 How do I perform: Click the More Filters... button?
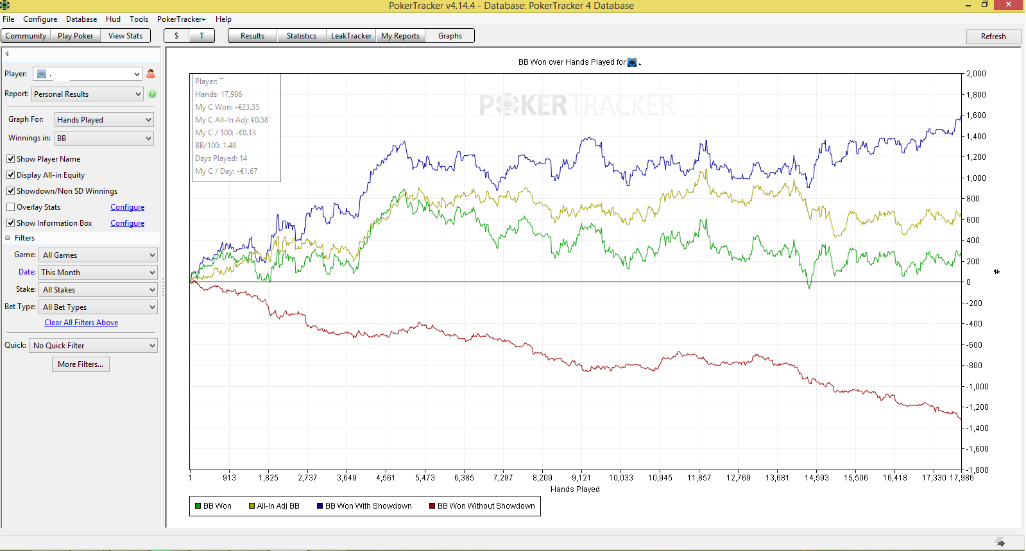tap(81, 364)
